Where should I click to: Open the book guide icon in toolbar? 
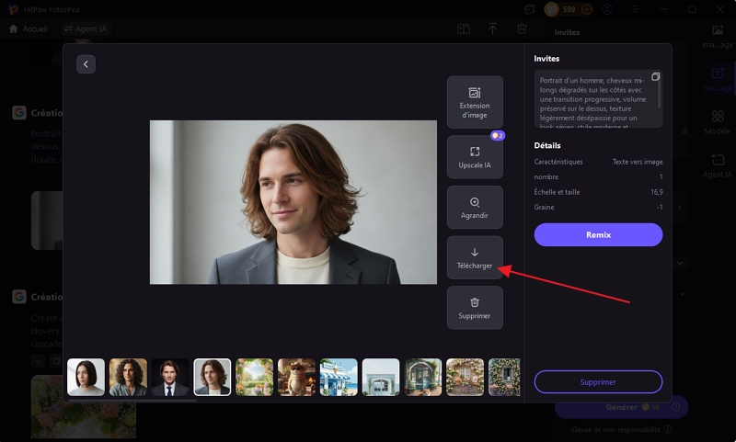pos(464,29)
